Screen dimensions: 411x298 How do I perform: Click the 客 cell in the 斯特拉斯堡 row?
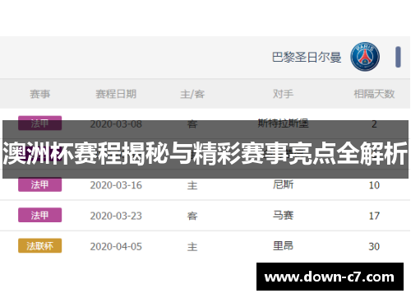[192, 124]
